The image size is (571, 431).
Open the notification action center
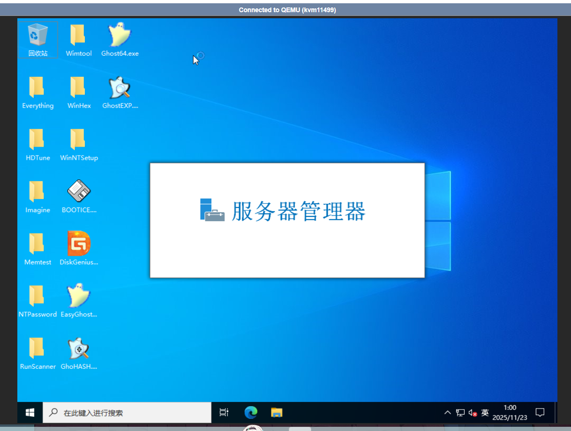(x=540, y=413)
